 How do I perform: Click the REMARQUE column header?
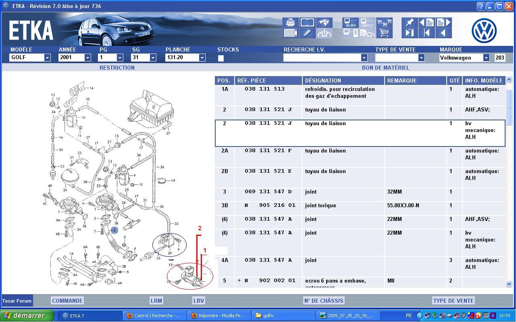[415, 80]
